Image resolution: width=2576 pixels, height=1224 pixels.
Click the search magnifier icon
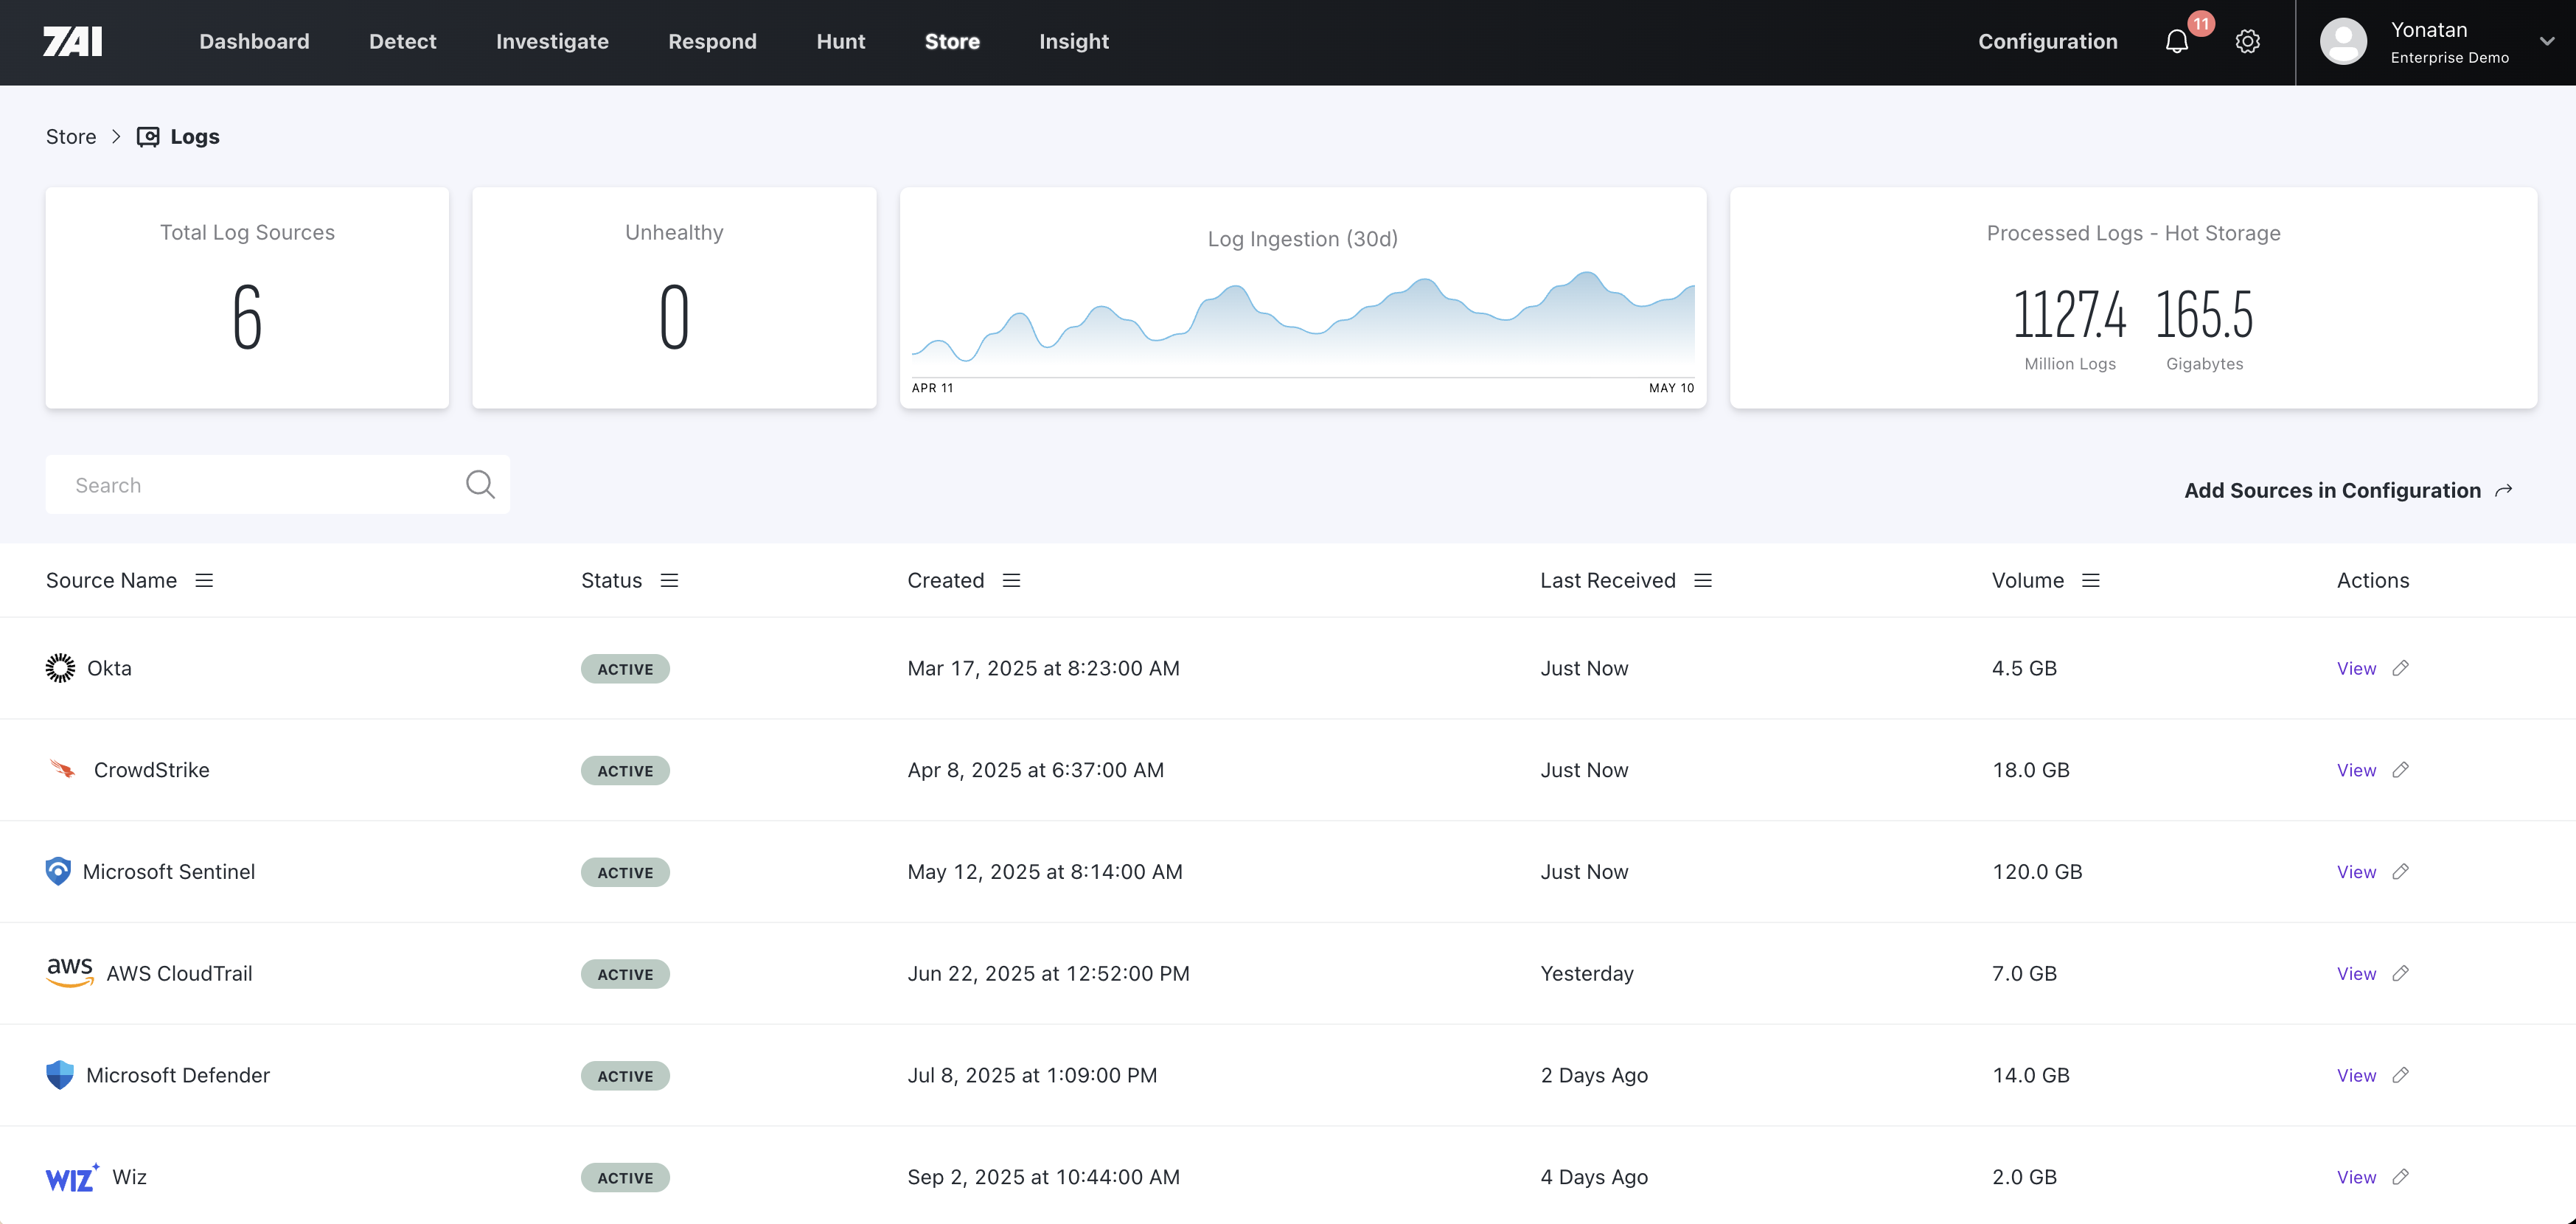tap(480, 485)
